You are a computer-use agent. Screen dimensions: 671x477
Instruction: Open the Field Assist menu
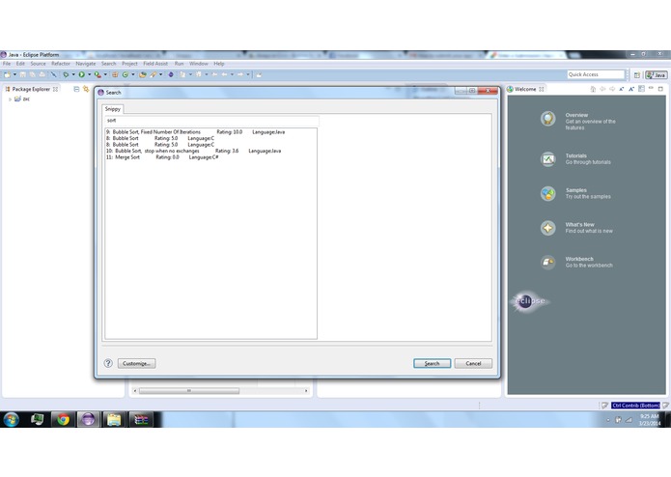tap(155, 64)
